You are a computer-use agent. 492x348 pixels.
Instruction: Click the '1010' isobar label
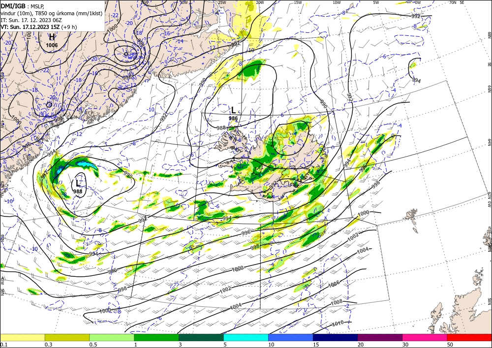(338, 323)
